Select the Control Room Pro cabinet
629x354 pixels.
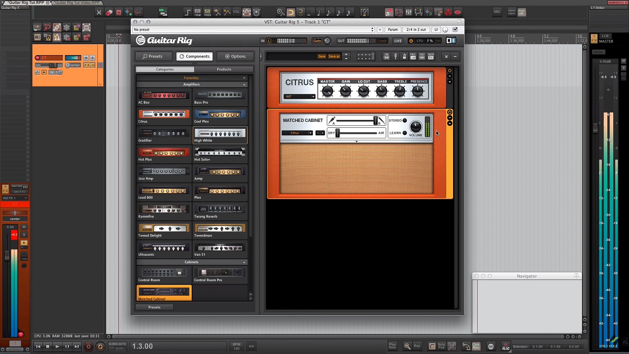[220, 273]
